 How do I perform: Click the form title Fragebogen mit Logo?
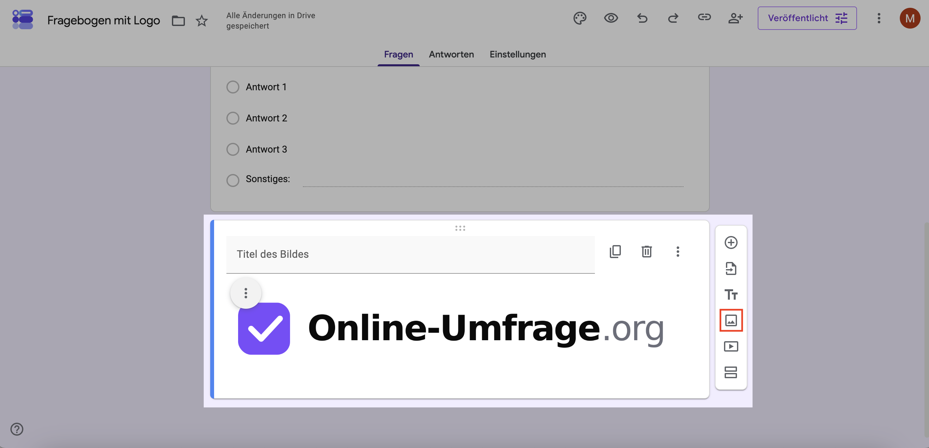pos(103,20)
